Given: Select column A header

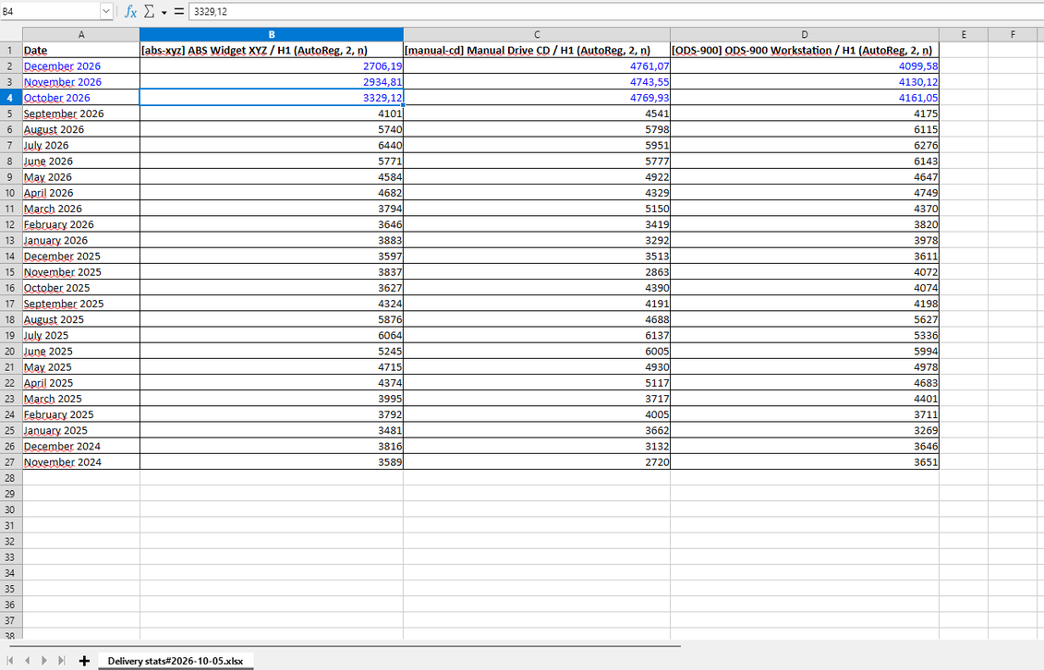Looking at the screenshot, I should point(81,34).
